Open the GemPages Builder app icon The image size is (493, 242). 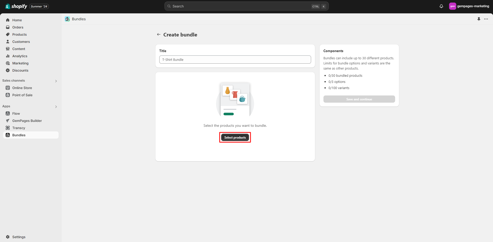[7, 121]
